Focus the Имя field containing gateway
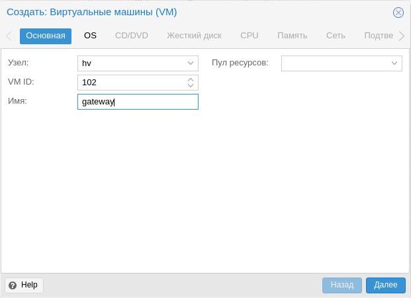 (x=138, y=102)
